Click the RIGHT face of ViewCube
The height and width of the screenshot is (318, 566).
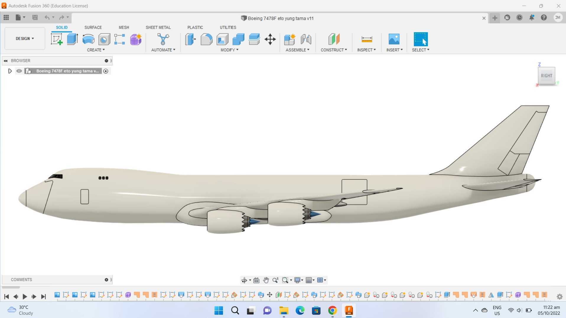(x=547, y=76)
